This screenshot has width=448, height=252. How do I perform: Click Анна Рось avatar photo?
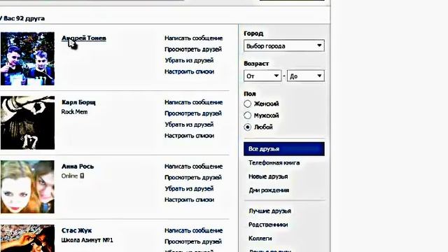pos(27,187)
